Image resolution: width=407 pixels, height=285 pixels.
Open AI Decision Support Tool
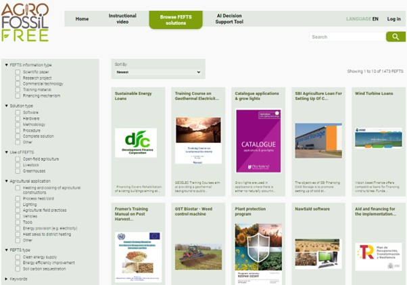tap(229, 19)
